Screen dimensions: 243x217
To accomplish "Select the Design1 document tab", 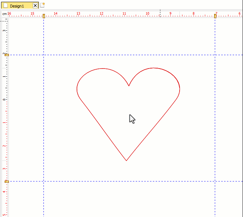I will pyautogui.click(x=20, y=6).
